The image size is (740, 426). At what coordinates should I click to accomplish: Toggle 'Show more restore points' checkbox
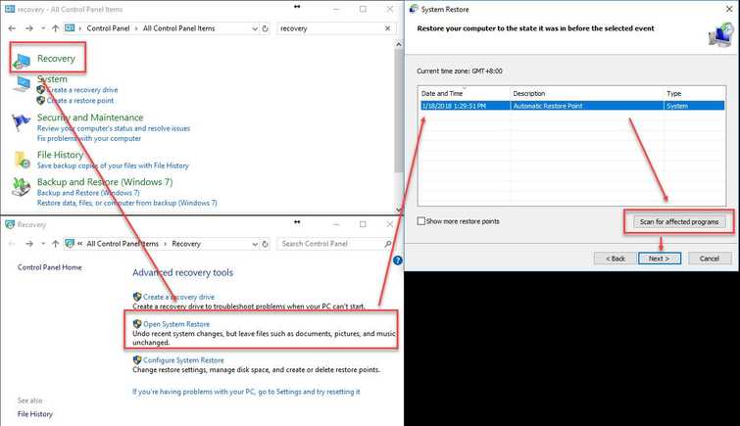pyautogui.click(x=421, y=221)
